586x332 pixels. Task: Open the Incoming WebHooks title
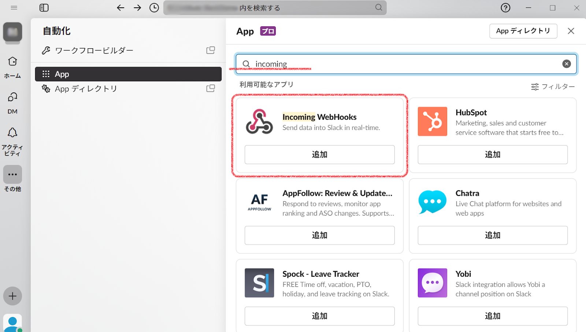pos(319,117)
